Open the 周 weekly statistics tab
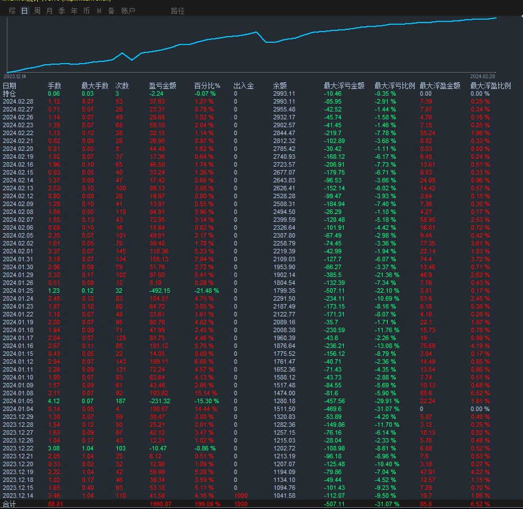This screenshot has width=523, height=509. coord(37,11)
